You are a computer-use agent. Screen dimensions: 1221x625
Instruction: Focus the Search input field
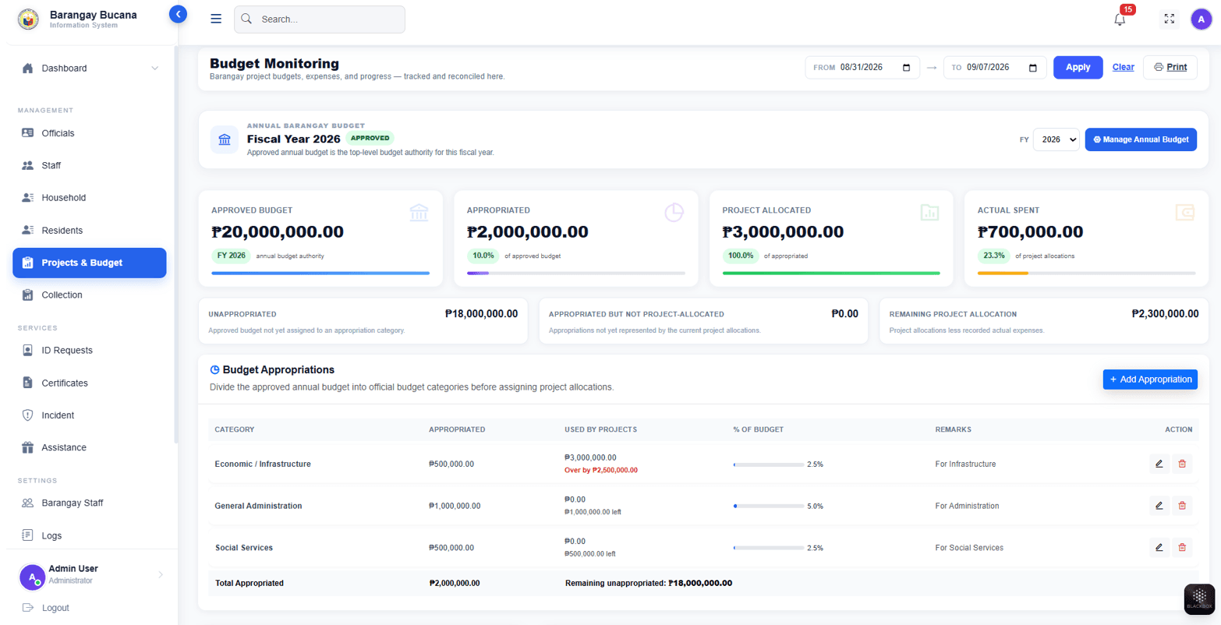tap(320, 19)
